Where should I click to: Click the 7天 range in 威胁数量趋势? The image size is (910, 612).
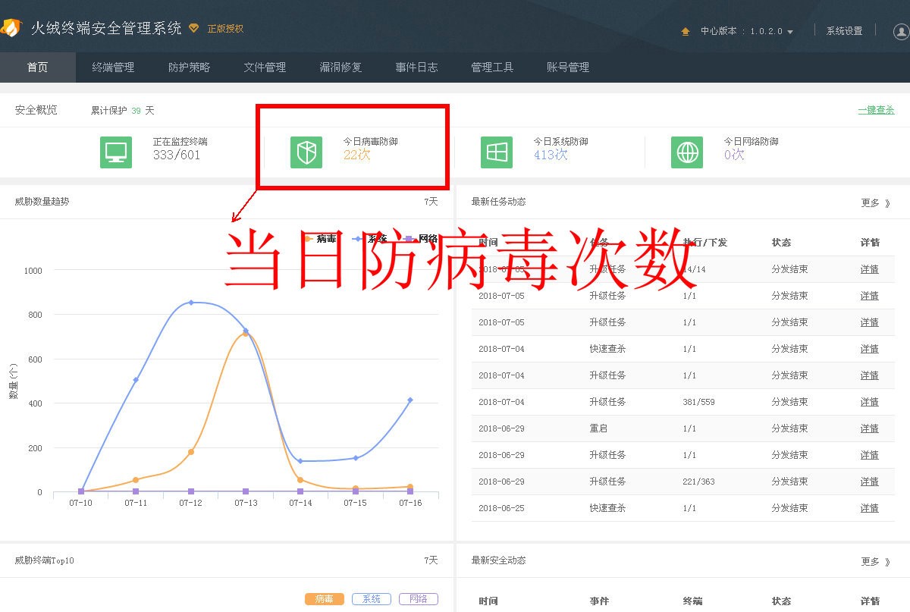click(431, 202)
